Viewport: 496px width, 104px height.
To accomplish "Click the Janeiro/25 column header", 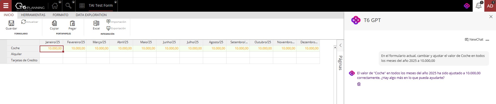I will 51,42.
